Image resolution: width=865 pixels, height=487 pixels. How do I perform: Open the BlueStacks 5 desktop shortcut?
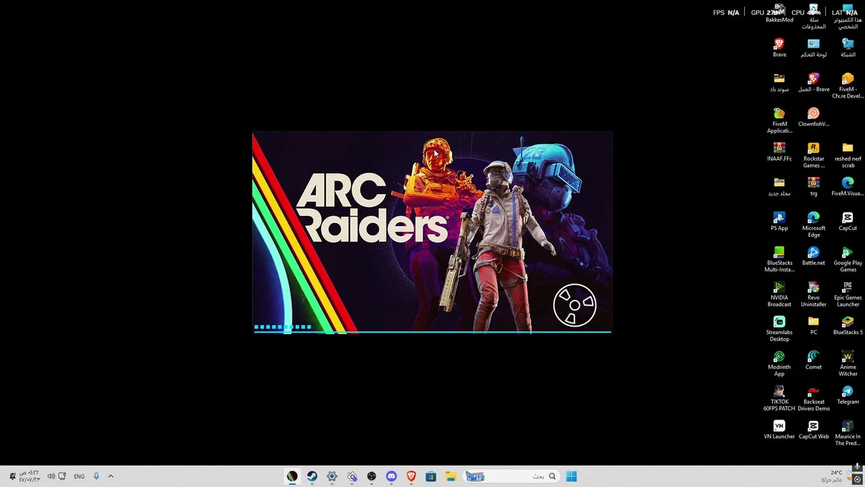pos(847,325)
